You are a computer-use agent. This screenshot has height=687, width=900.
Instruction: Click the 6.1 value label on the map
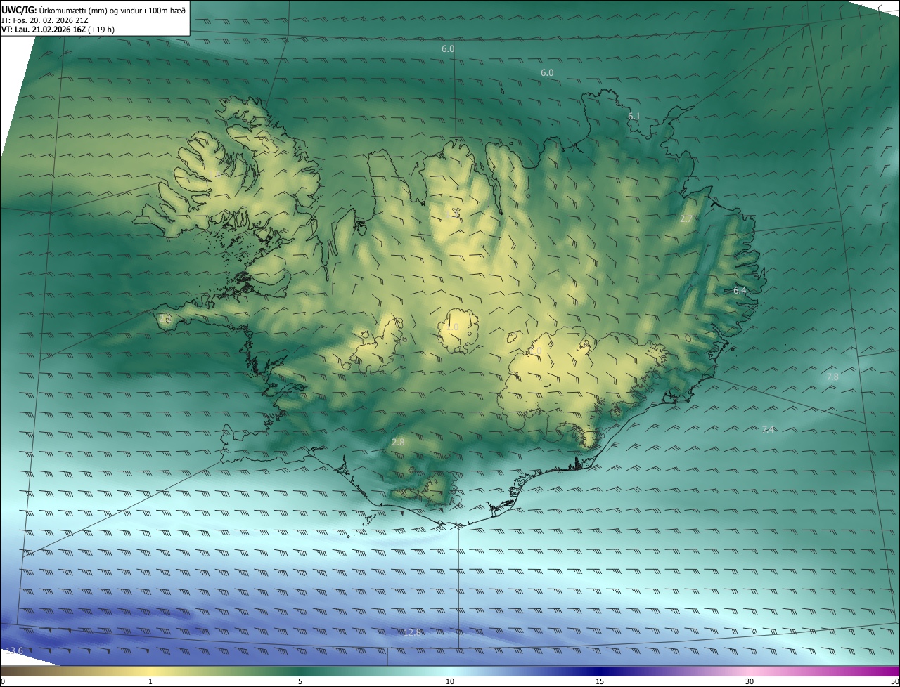634,116
